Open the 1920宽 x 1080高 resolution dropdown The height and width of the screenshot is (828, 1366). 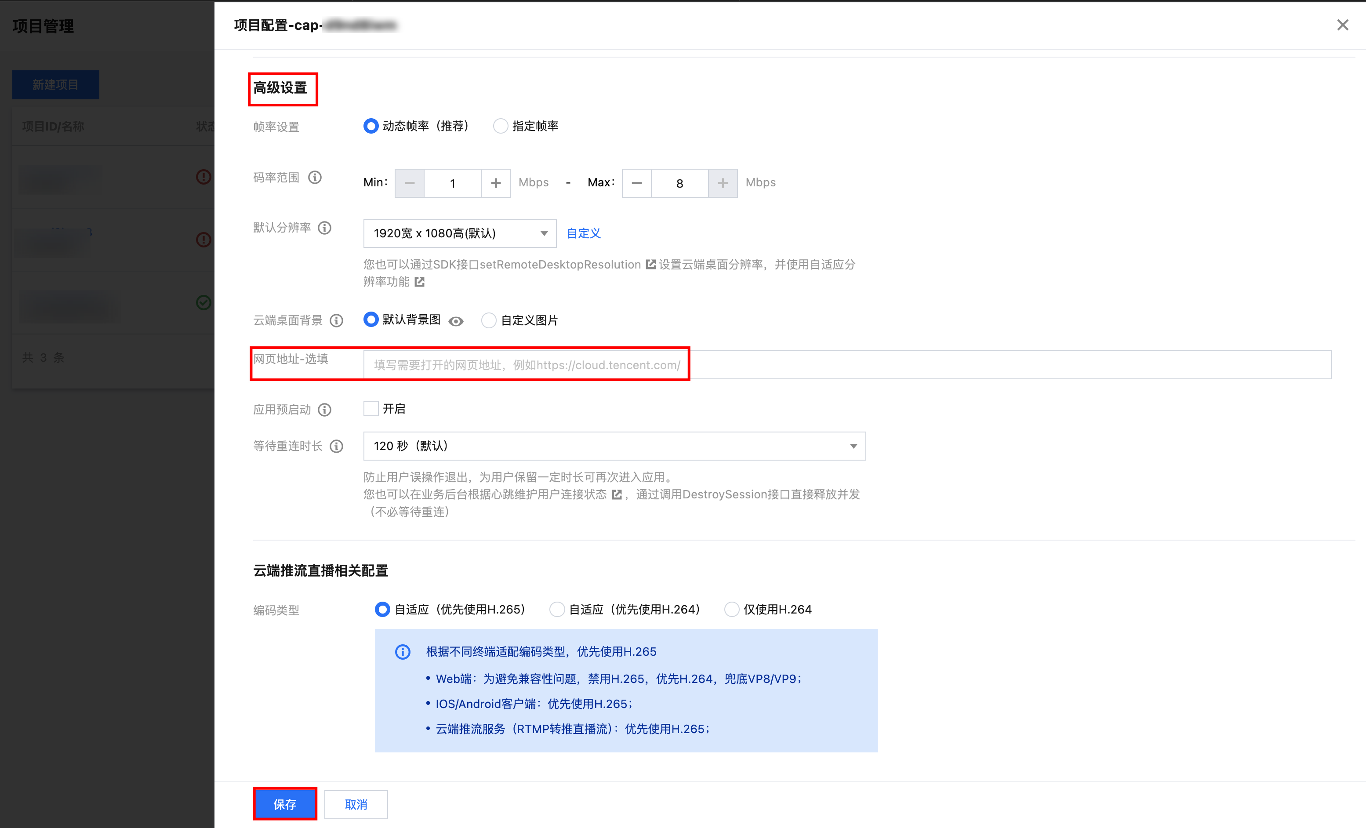click(460, 233)
